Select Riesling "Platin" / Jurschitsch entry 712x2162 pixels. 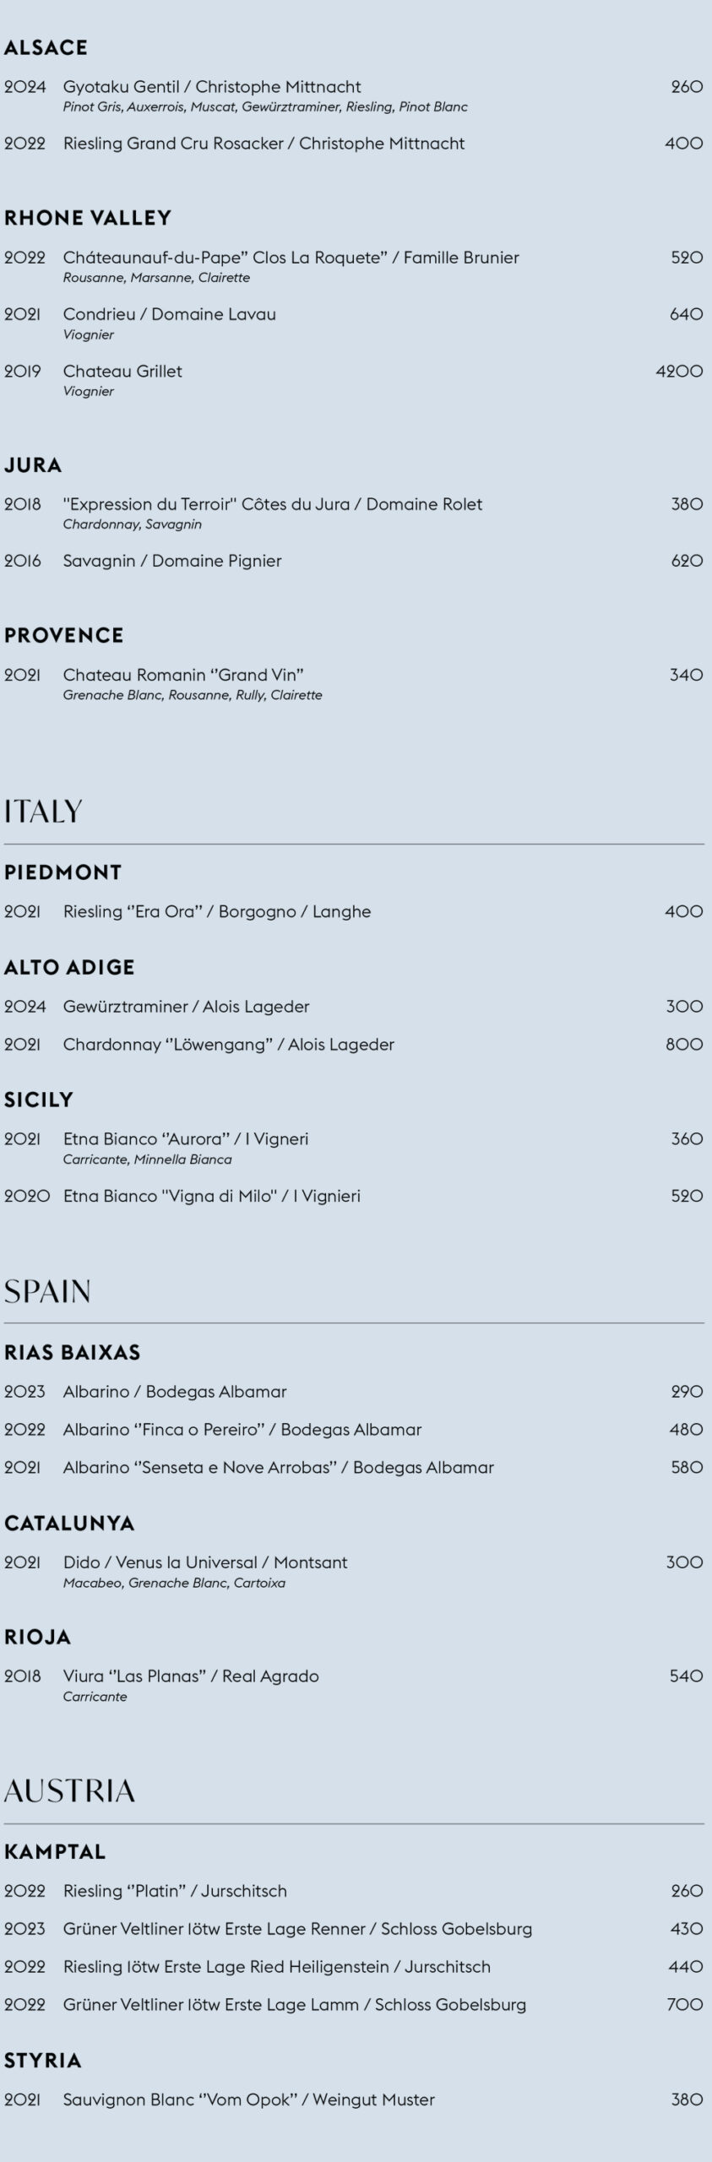(175, 1891)
